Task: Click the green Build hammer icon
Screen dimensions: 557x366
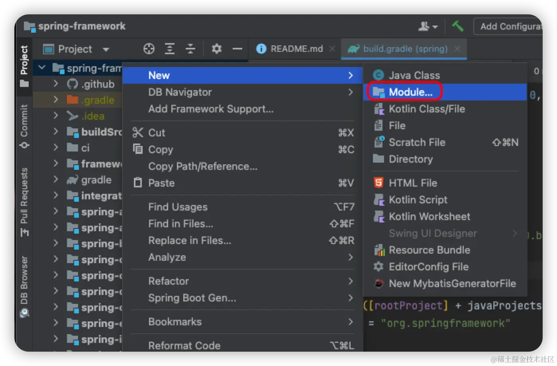Action: coord(458,26)
